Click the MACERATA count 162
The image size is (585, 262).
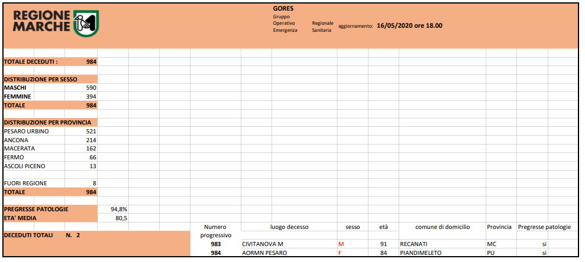pyautogui.click(x=91, y=149)
